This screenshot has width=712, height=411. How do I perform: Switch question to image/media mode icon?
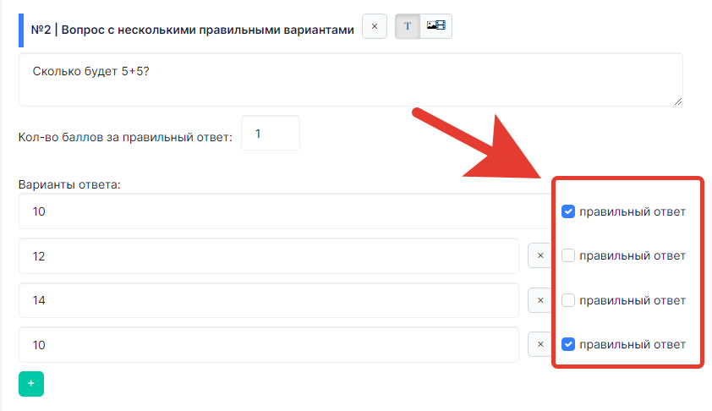click(436, 26)
